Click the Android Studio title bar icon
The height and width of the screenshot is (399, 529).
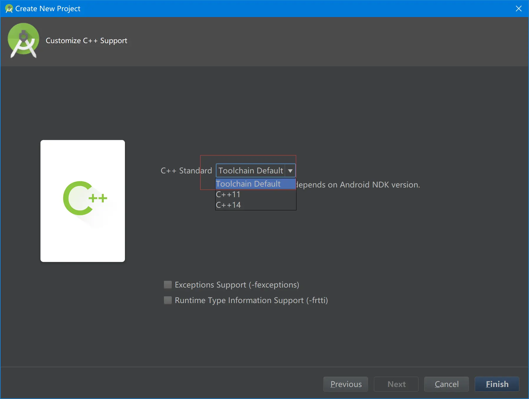(x=9, y=9)
